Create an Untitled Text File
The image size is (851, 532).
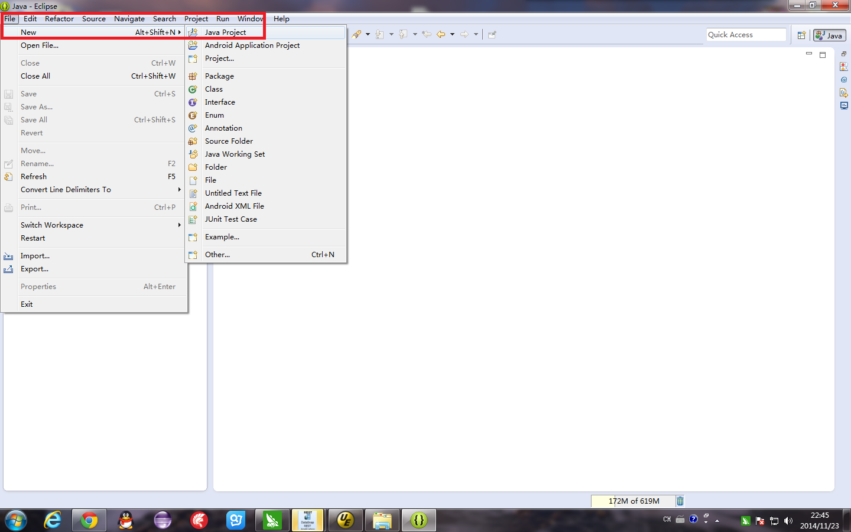[x=266, y=193]
